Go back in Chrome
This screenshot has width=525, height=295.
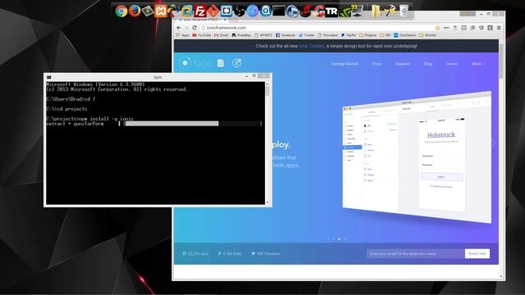click(x=179, y=28)
